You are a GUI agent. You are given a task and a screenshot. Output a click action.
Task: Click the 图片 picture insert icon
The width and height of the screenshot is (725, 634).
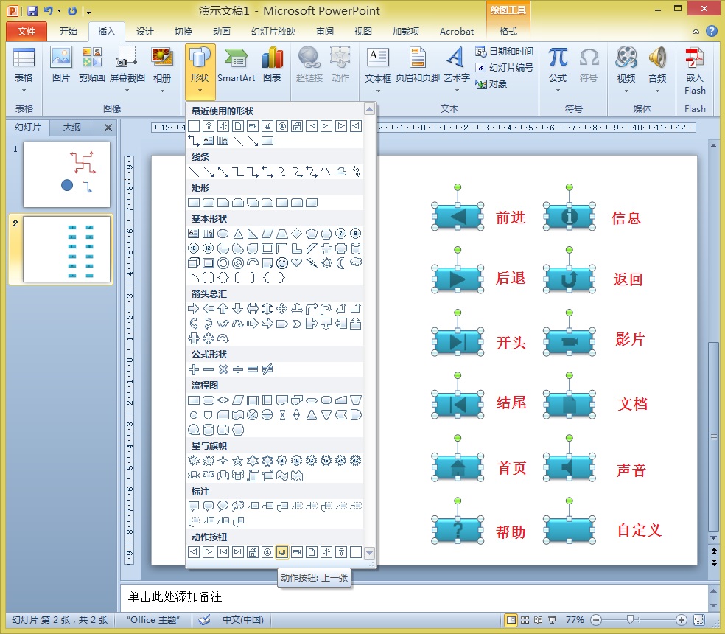tap(61, 66)
